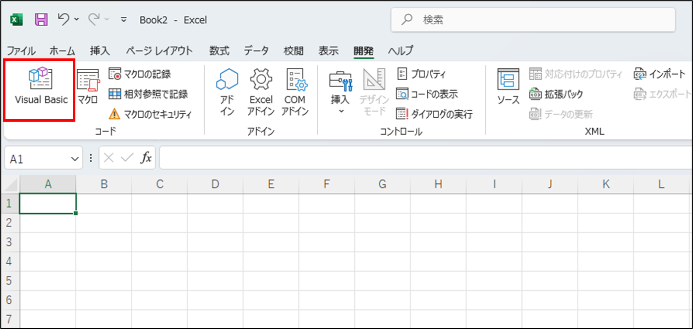The image size is (693, 329).
Task: Click the Select All corner triangle
Action: pos(10,184)
